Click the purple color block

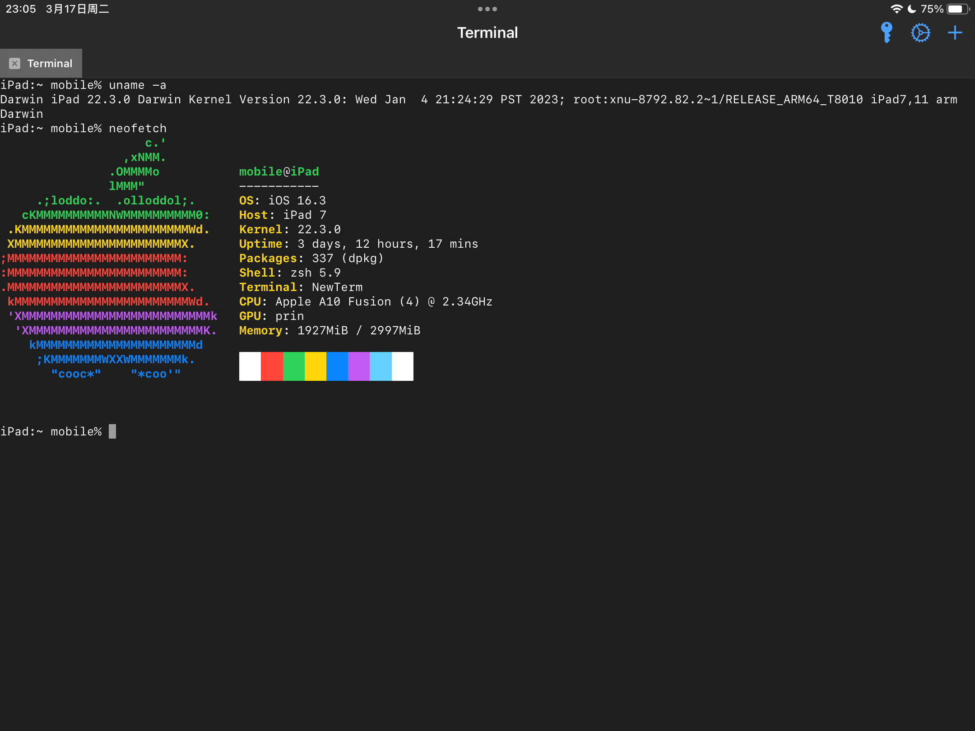click(x=359, y=366)
